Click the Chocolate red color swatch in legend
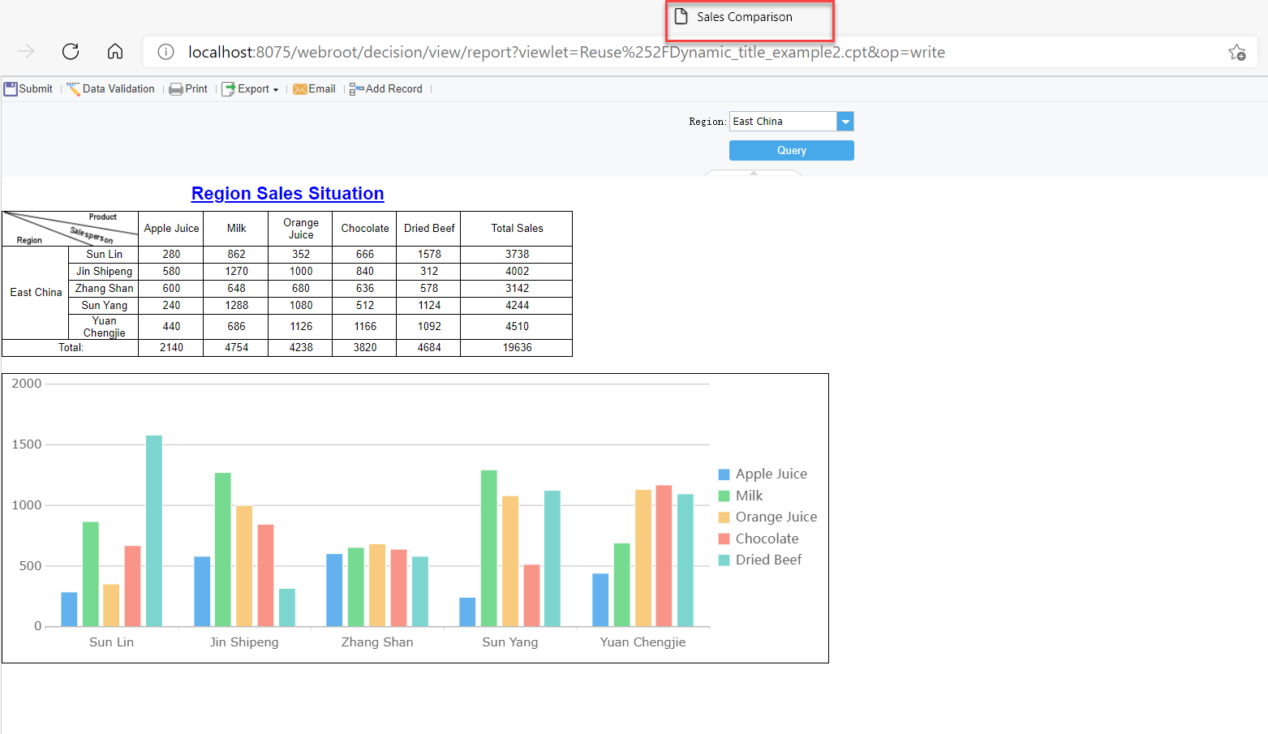 (723, 538)
